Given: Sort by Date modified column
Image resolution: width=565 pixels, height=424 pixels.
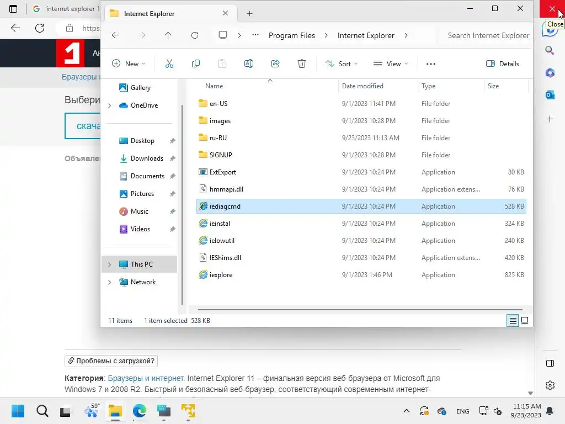Looking at the screenshot, I should (x=363, y=86).
